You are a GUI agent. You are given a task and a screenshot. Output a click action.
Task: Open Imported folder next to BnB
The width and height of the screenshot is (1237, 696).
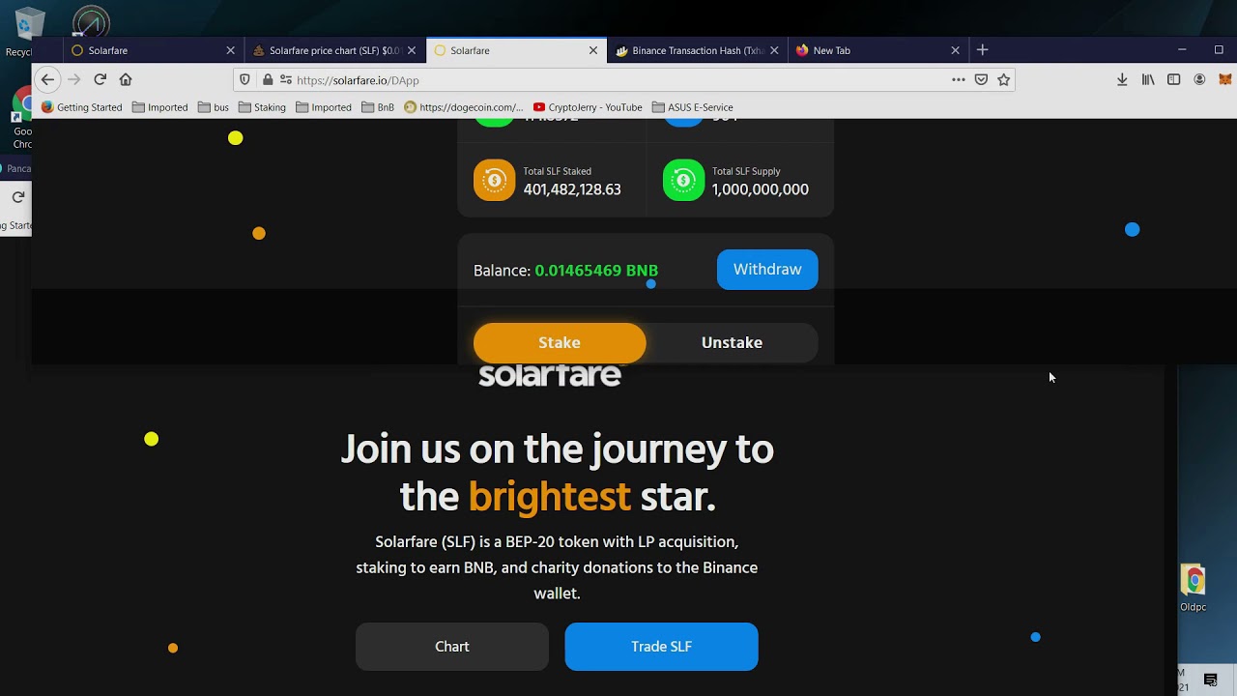pos(324,107)
